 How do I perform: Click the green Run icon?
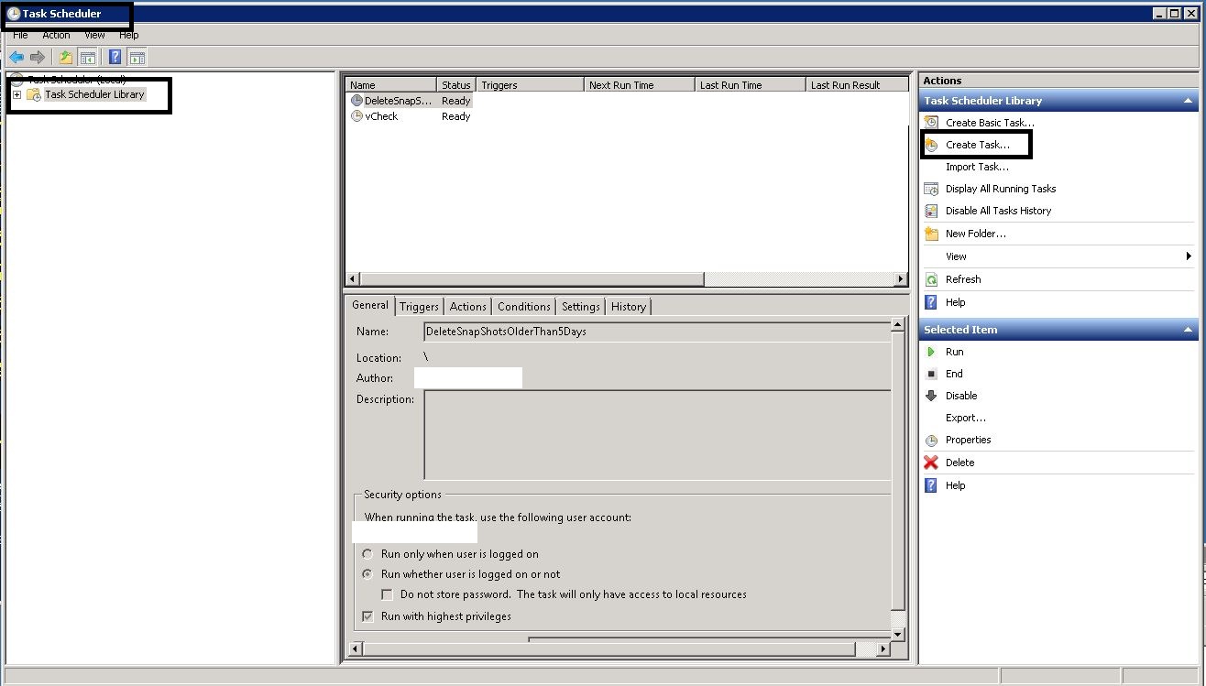931,352
